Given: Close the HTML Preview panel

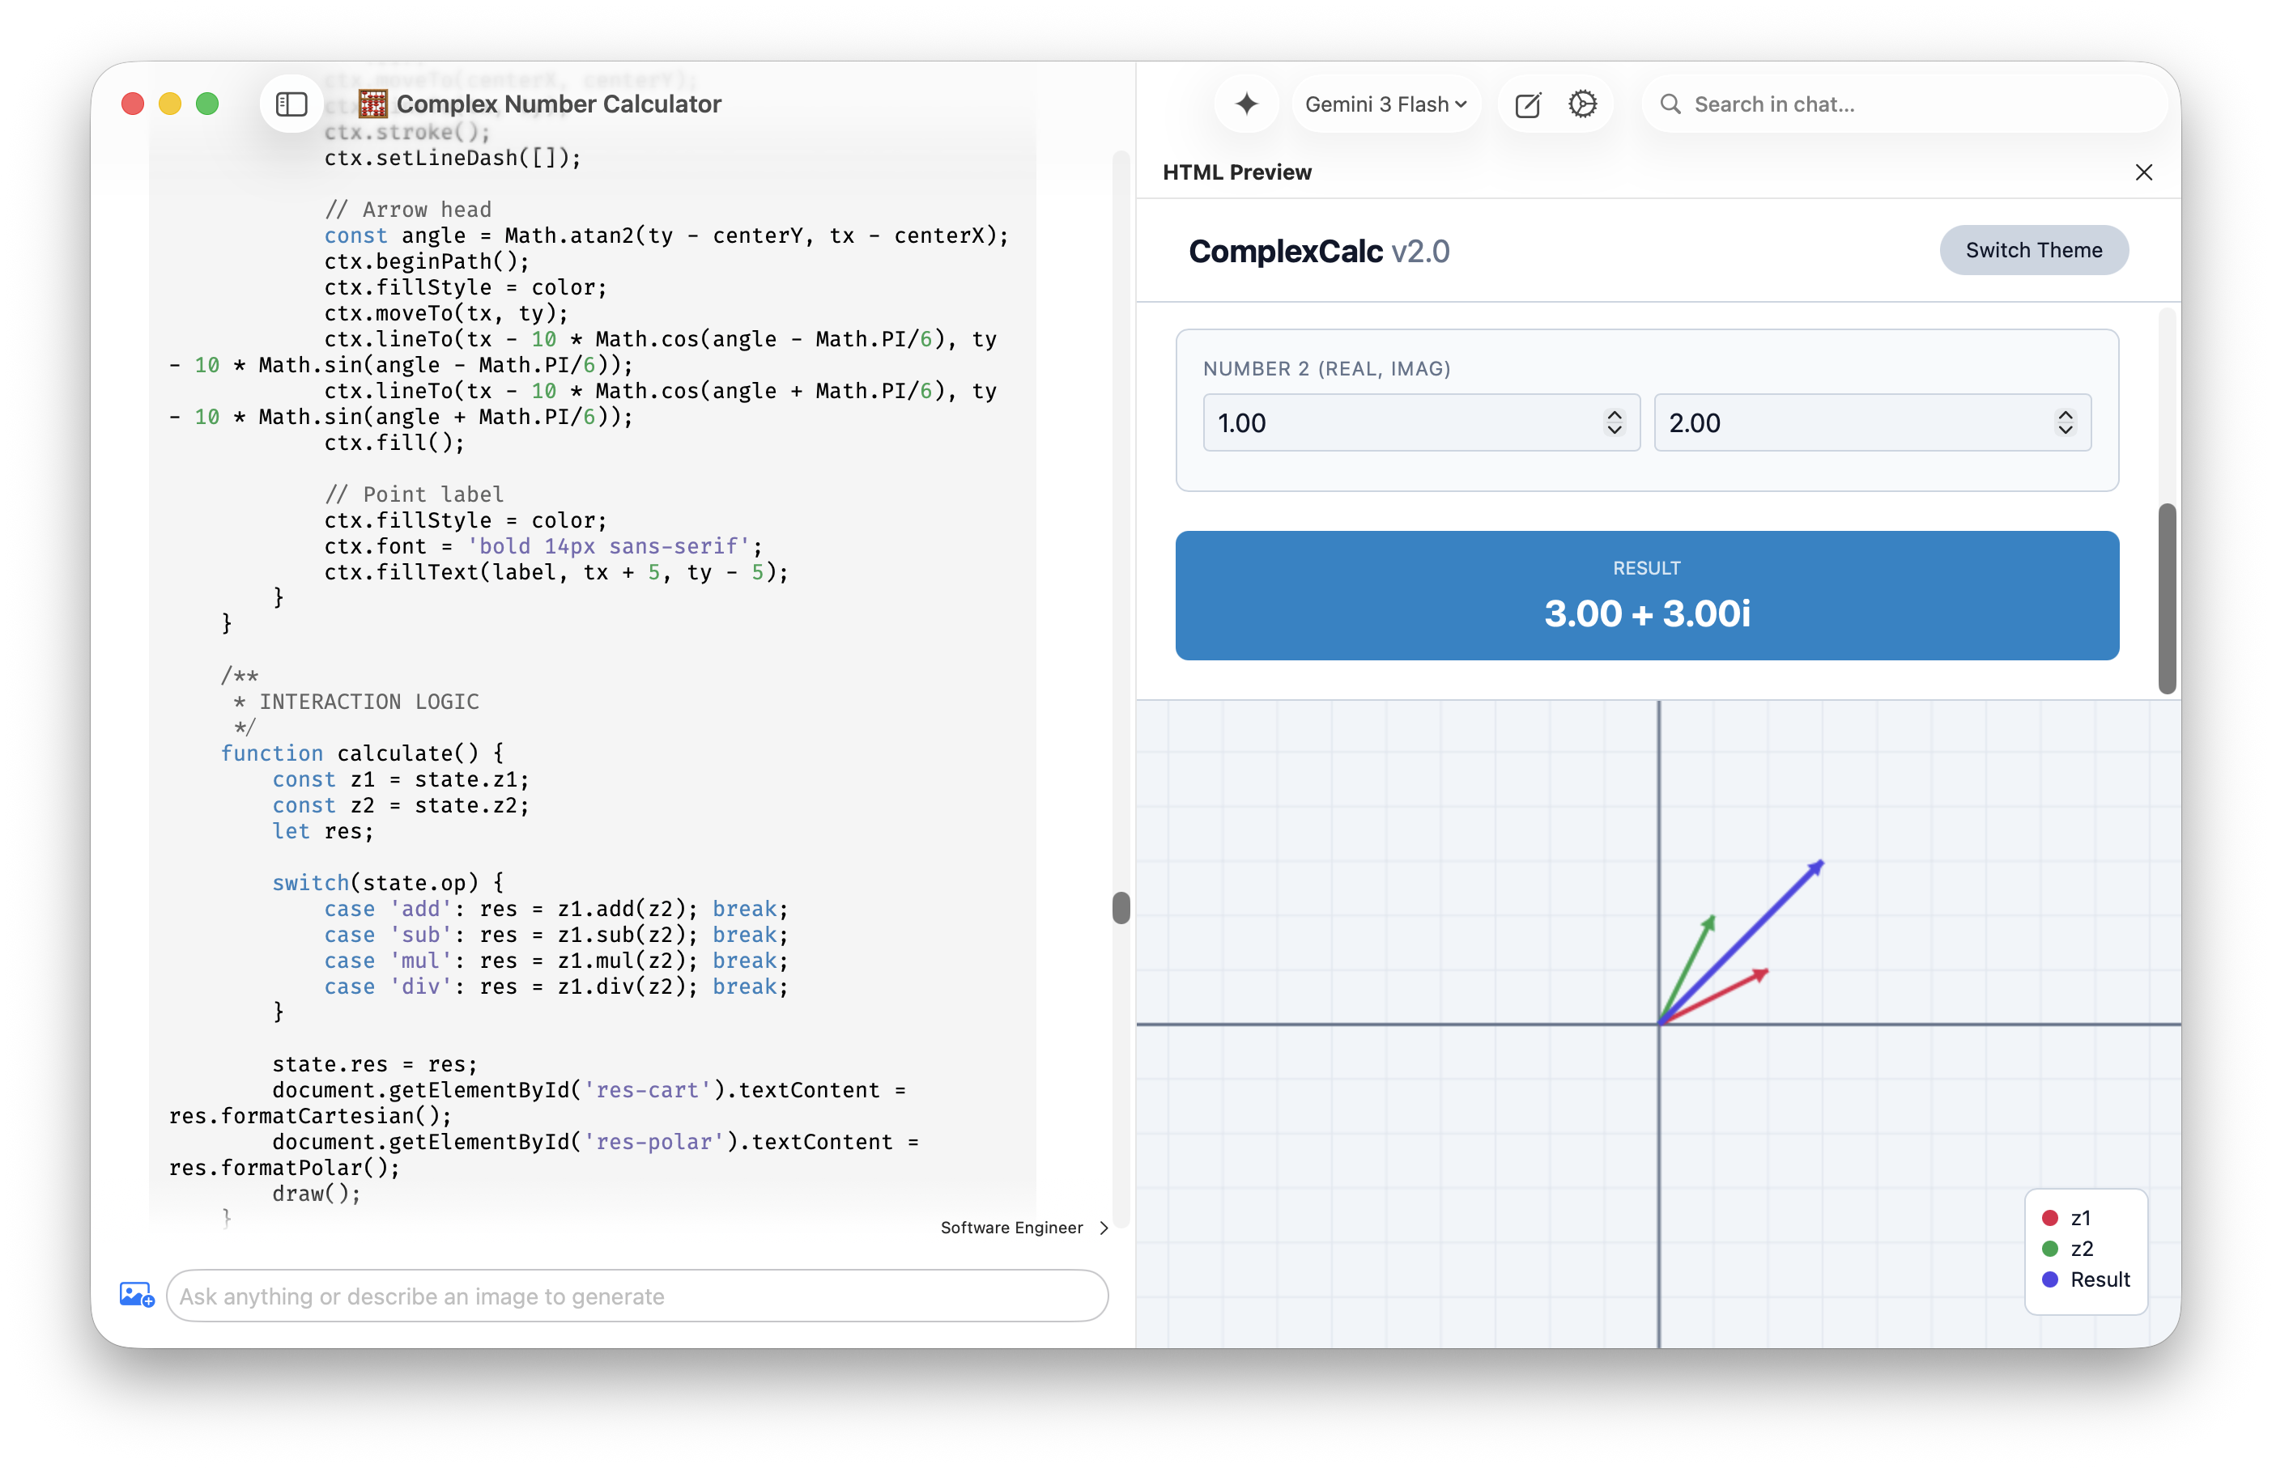Looking at the screenshot, I should pyautogui.click(x=2143, y=172).
